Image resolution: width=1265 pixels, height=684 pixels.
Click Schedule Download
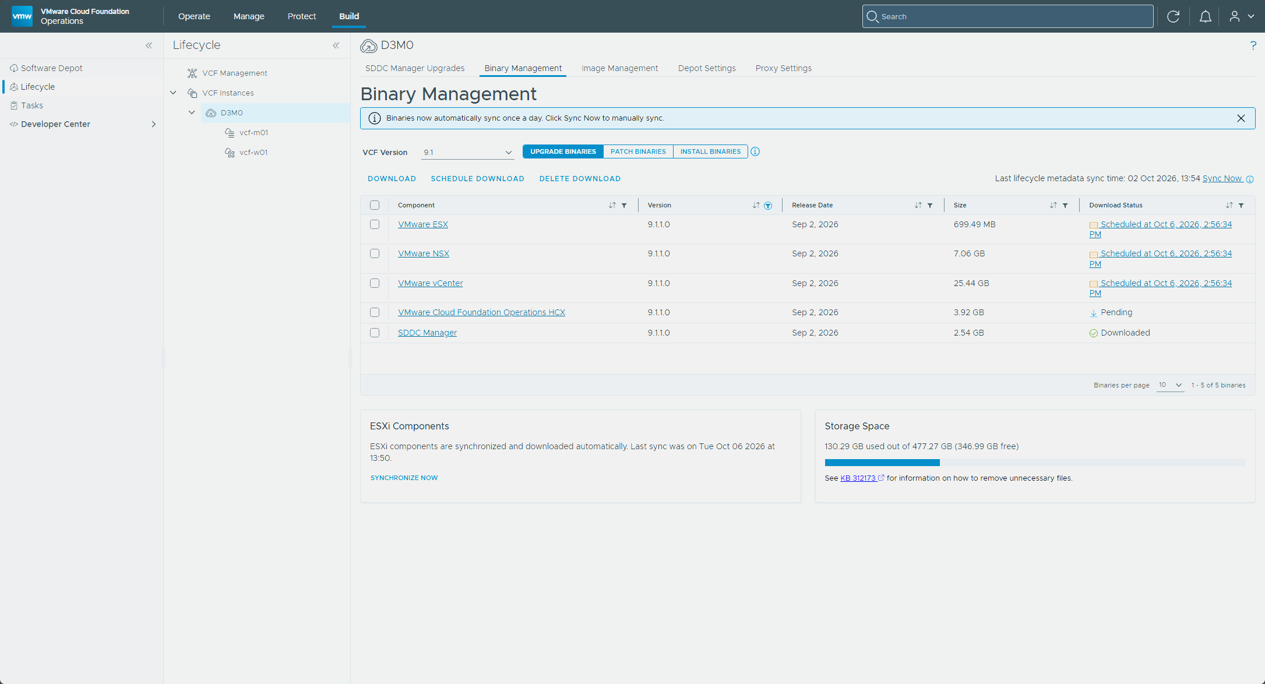pyautogui.click(x=477, y=179)
